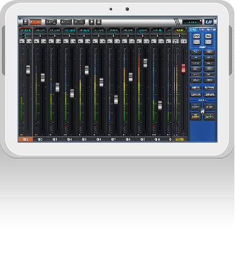The image size is (235, 256).
Task: Click the pink-labeled group button in side panel
Action: tap(209, 107)
